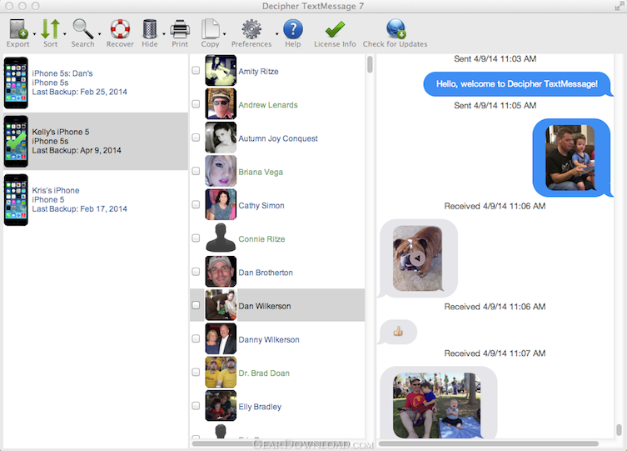
Task: Select Dan Brotherton contact name
Action: [266, 273]
